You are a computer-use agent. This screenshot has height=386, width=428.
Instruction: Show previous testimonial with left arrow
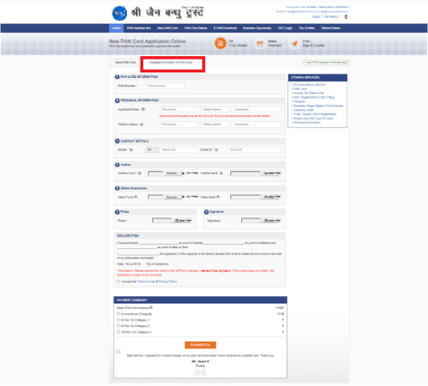(x=198, y=372)
